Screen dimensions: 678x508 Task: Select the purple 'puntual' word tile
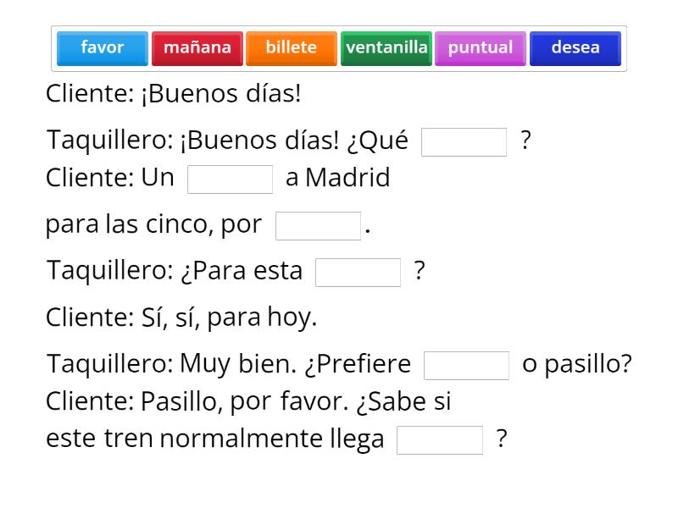pos(481,48)
